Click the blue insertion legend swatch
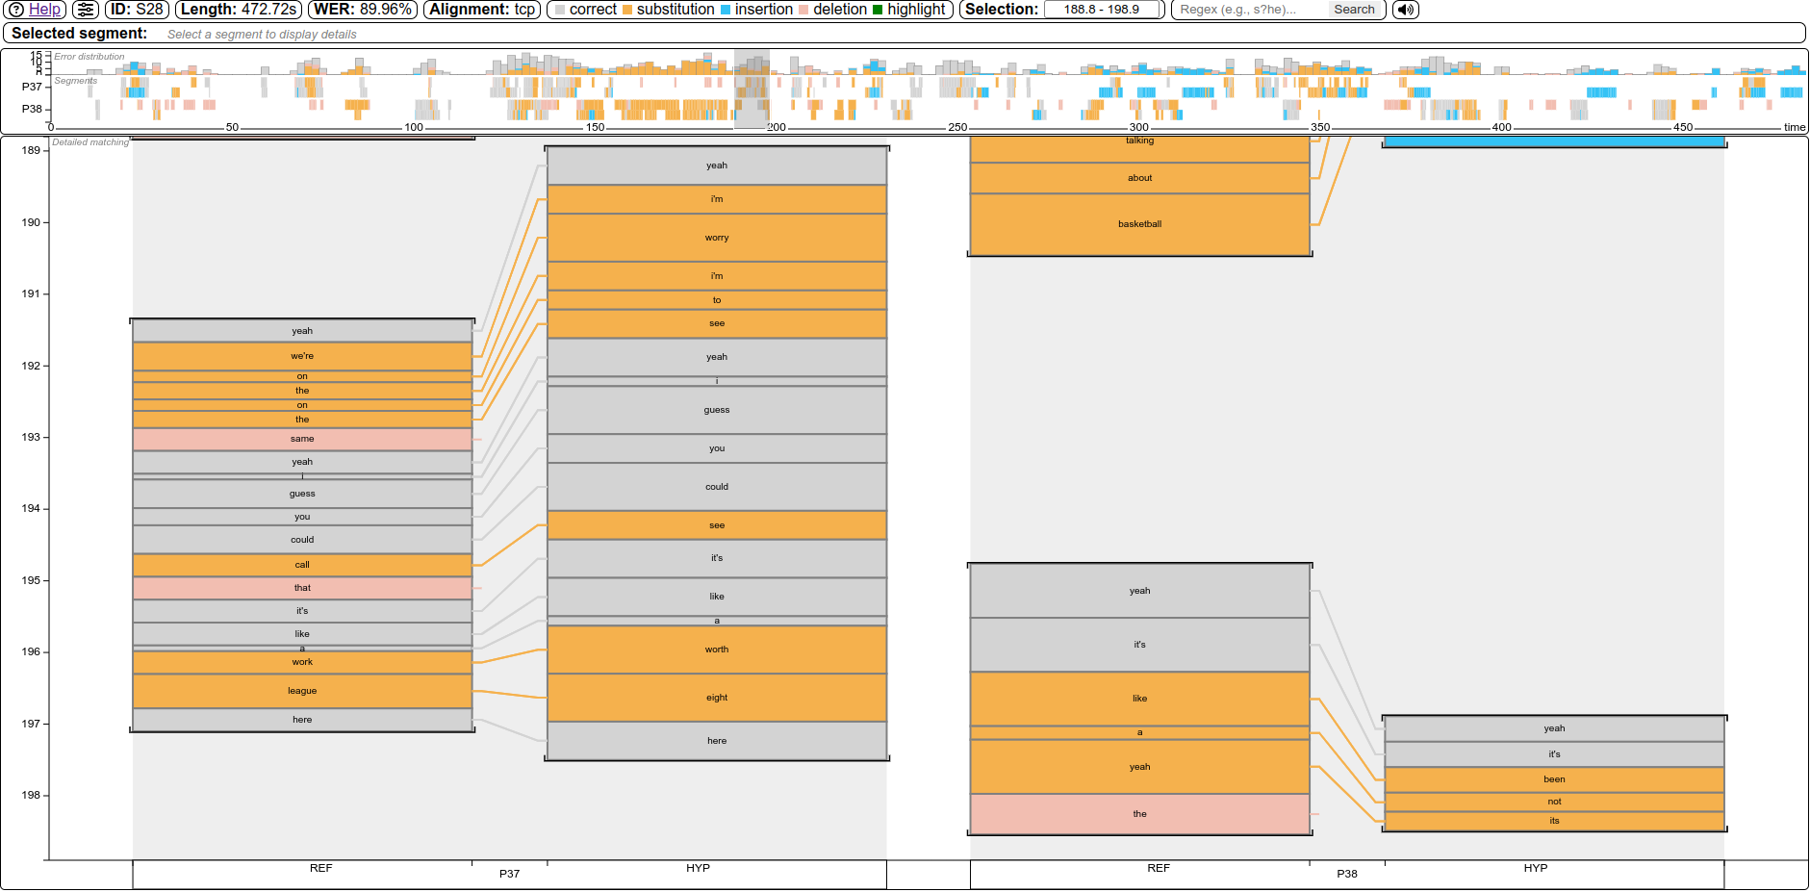1810x892 pixels. 726,10
